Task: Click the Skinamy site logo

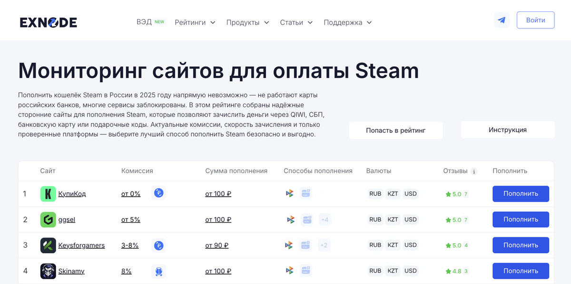Action: point(48,271)
